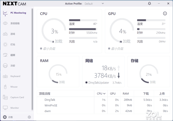Click the 3784KB/s download speed
173x121 pixels.
coord(105,76)
